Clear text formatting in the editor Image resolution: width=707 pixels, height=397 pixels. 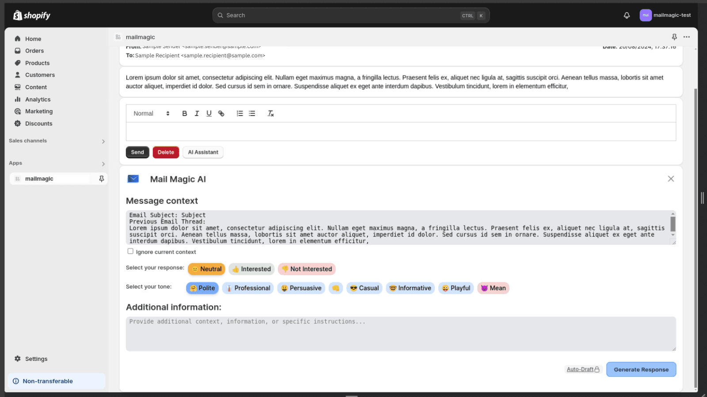270,113
